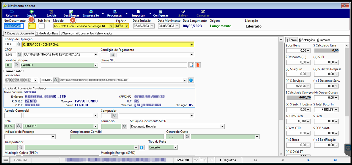Click the Processos toolbar icon
This screenshot has width=352, height=165.
pos(115,12)
